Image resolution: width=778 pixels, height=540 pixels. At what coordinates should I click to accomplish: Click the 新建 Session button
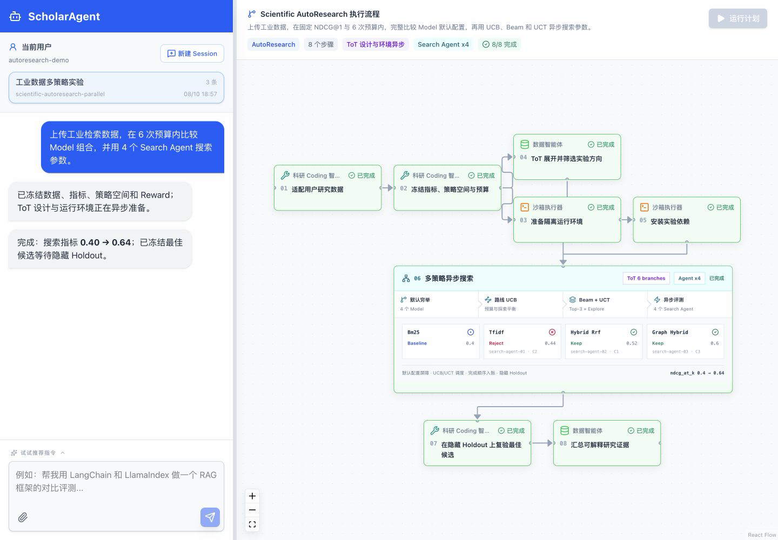tap(192, 53)
